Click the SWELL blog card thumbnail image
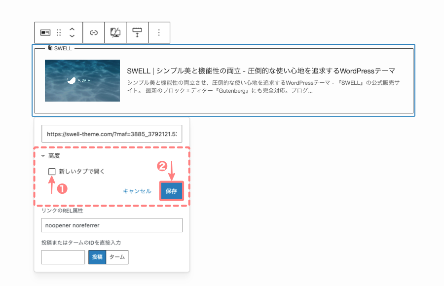Screen dimensions: 444x286 (x=82, y=80)
